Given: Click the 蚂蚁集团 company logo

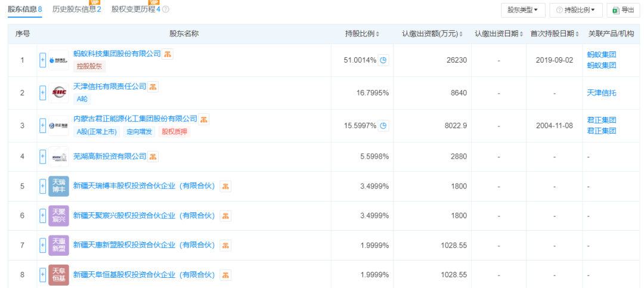Looking at the screenshot, I should coord(58,60).
